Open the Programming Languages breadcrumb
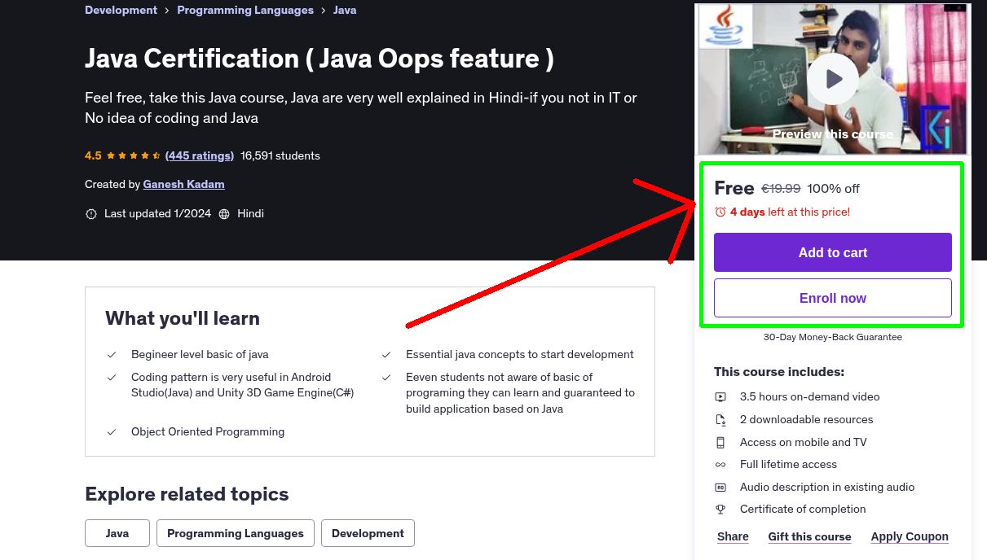 click(245, 10)
